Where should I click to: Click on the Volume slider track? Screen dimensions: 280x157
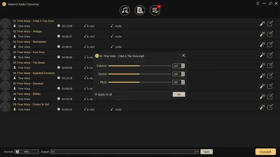pyautogui.click(x=140, y=66)
